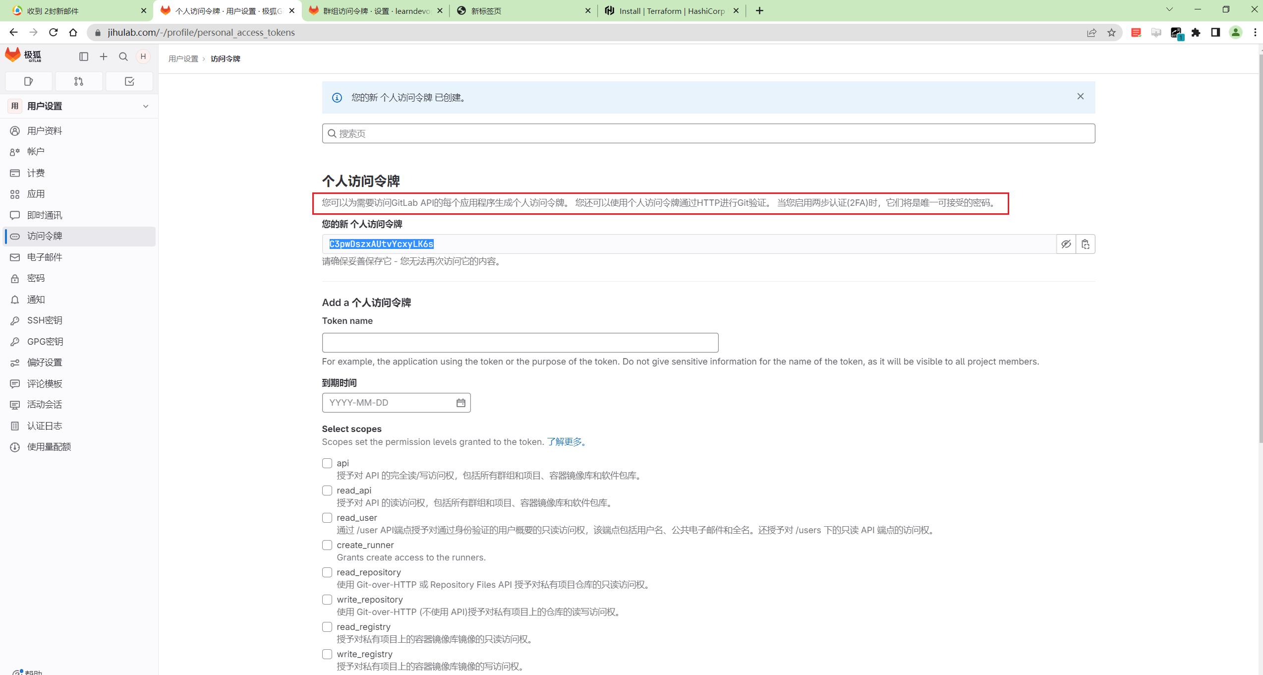
Task: Open 活动会话 in the sidebar
Action: click(x=79, y=405)
